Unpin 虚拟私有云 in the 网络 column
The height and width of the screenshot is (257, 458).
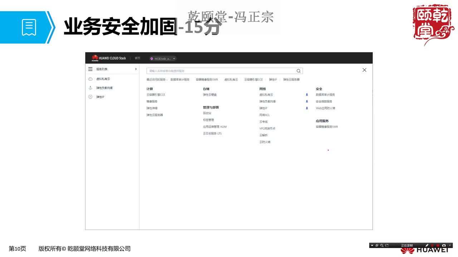click(307, 95)
